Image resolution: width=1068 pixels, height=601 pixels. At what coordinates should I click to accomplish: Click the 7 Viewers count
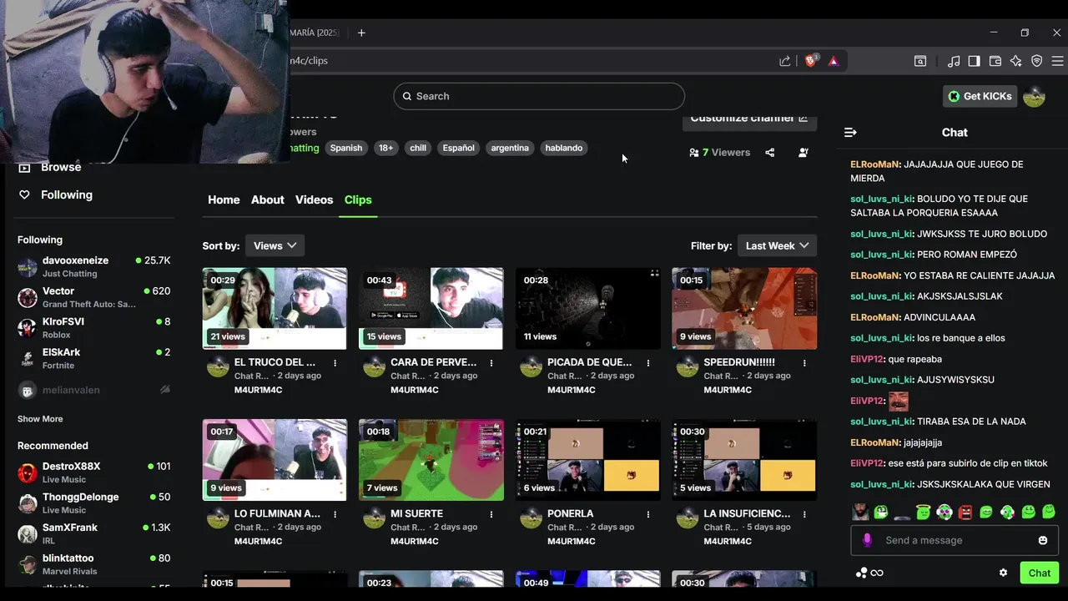(719, 153)
